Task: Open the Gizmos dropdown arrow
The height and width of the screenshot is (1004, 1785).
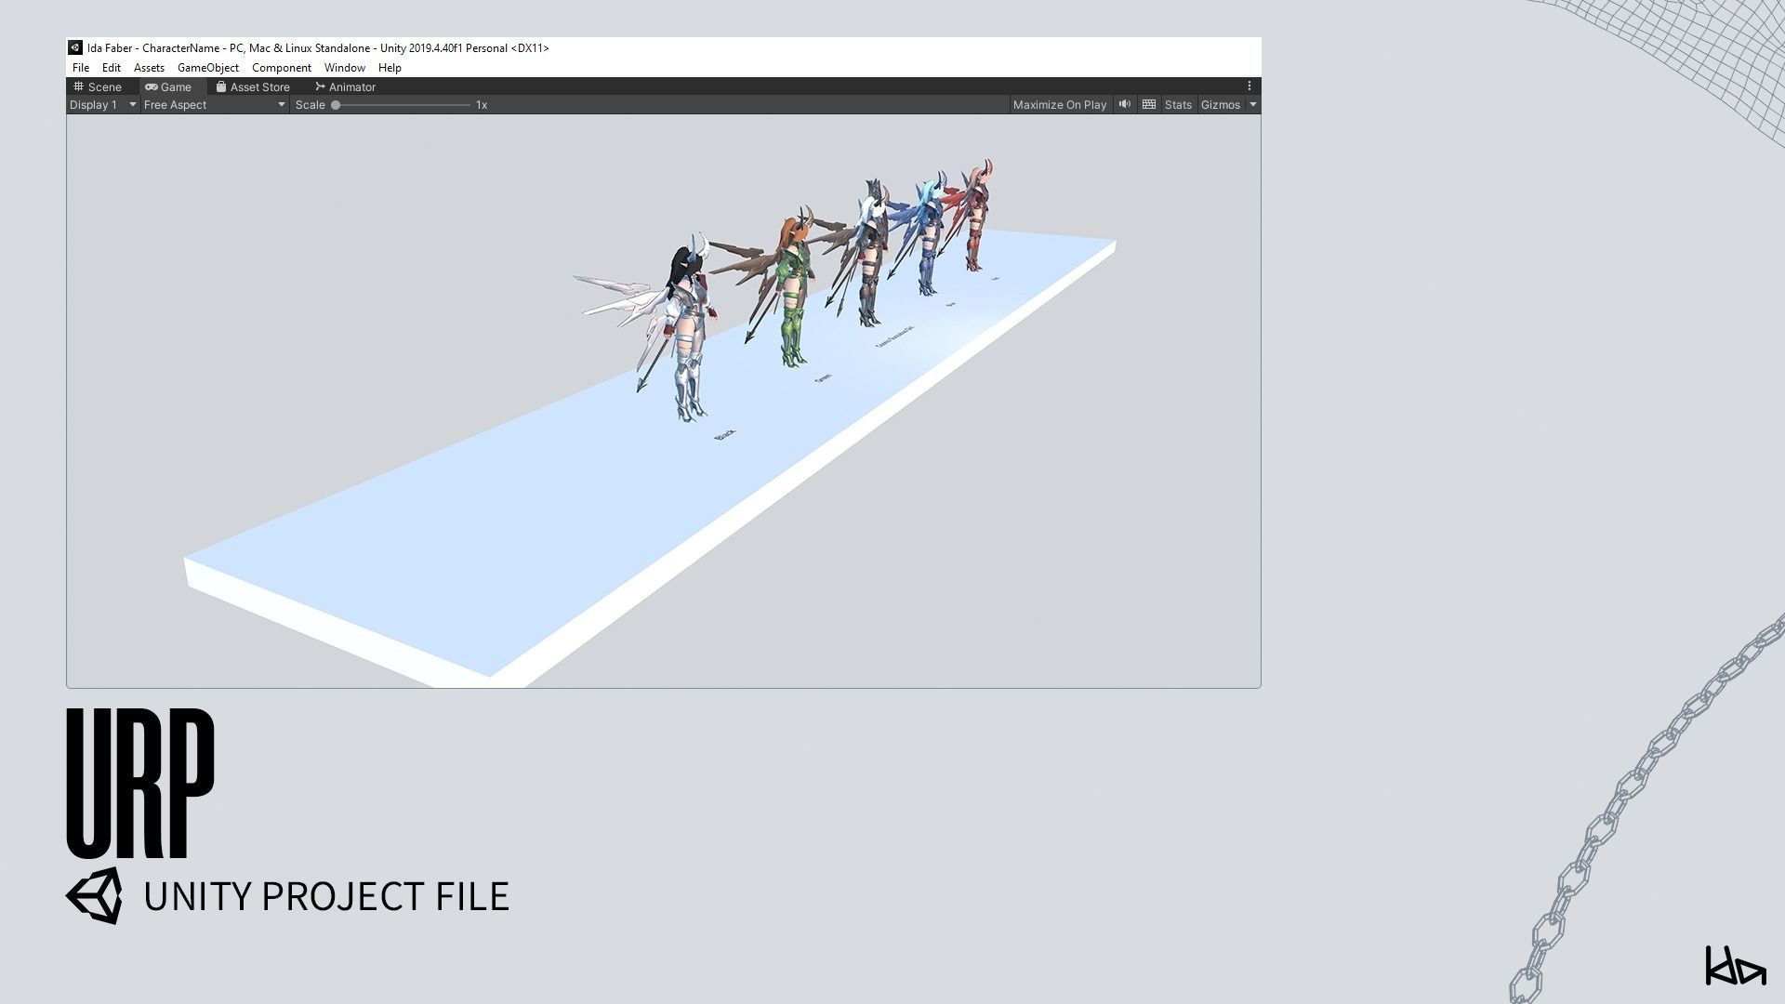Action: point(1253,105)
